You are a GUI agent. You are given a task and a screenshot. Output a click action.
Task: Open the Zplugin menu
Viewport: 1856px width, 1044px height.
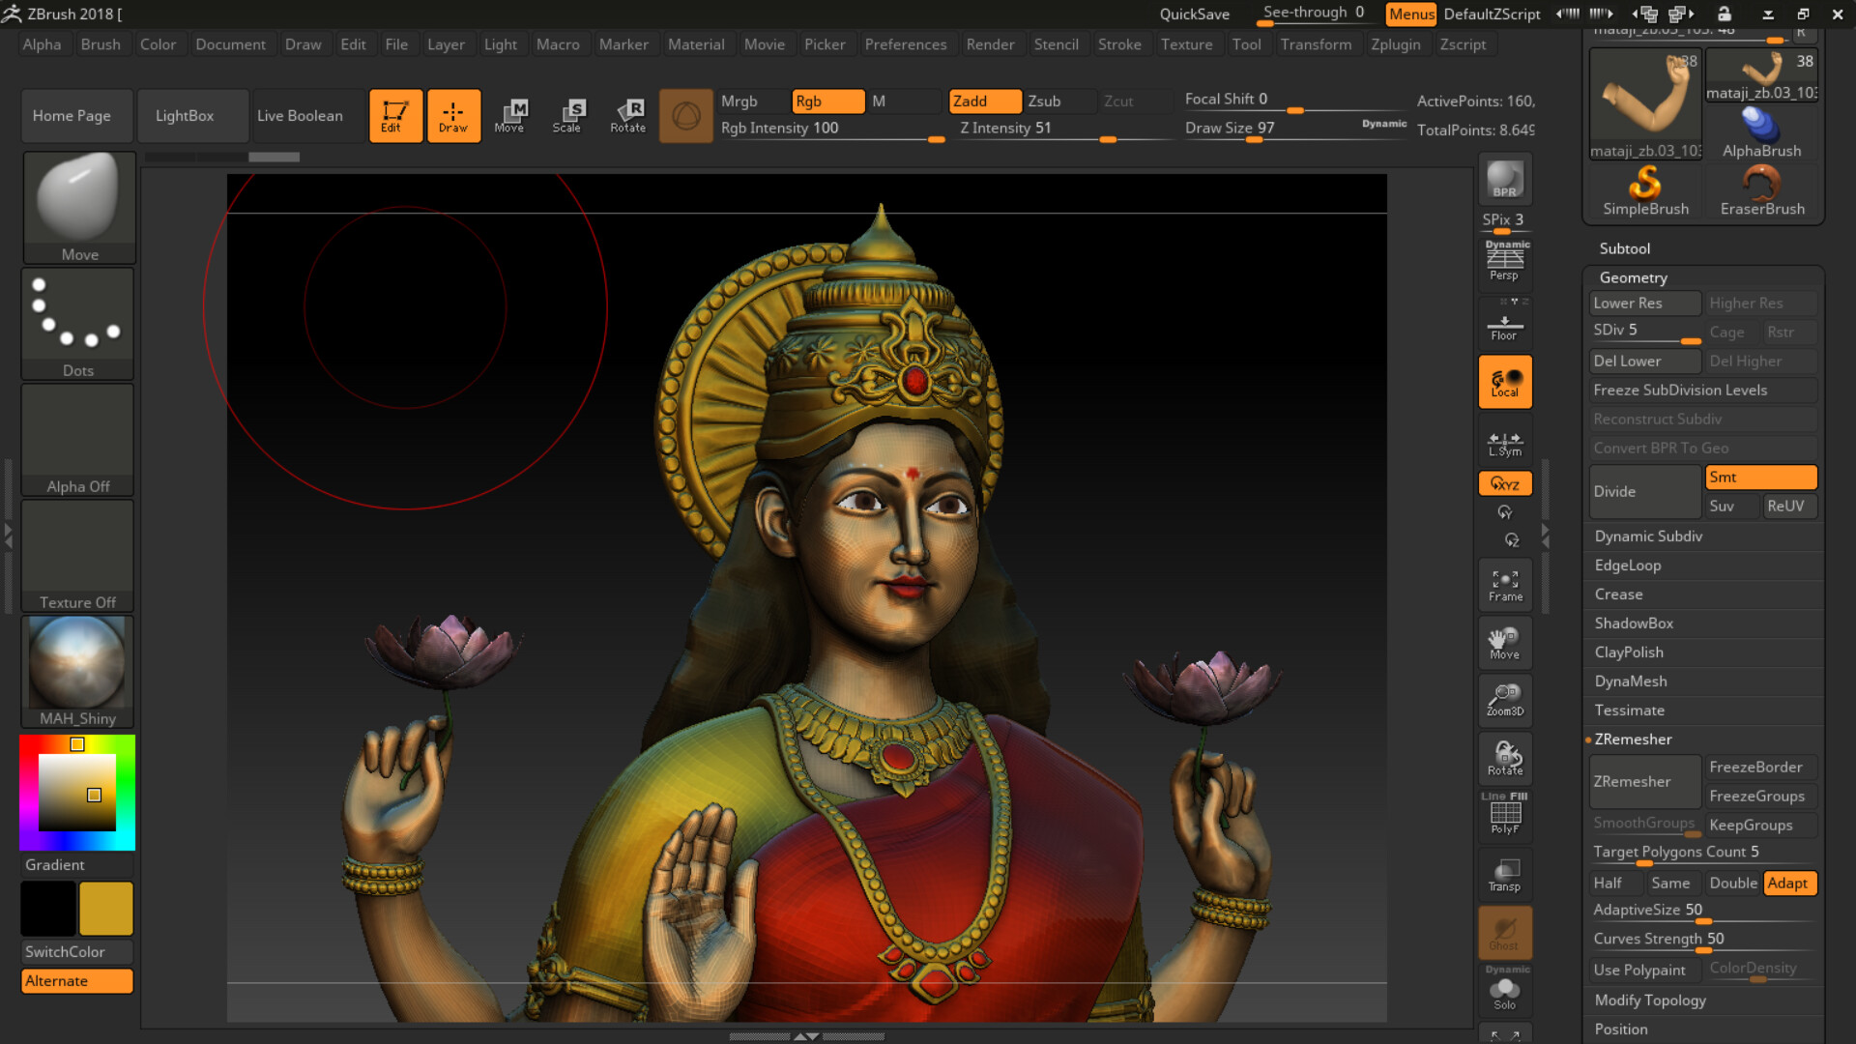pos(1396,44)
